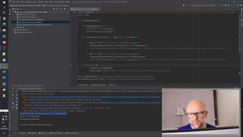
Task: Pin the Run tab icon
Action: coord(13,107)
